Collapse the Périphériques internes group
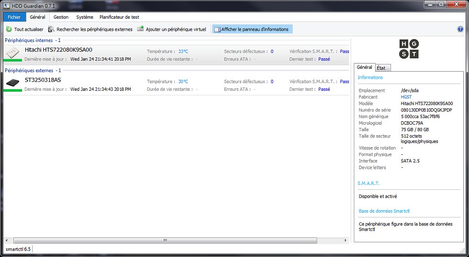The height and width of the screenshot is (257, 469). (x=33, y=40)
